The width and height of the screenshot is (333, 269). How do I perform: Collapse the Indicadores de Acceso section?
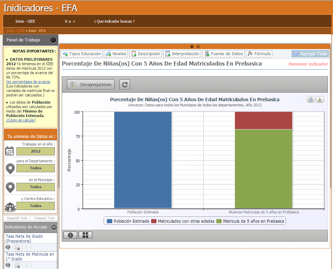(54, 227)
